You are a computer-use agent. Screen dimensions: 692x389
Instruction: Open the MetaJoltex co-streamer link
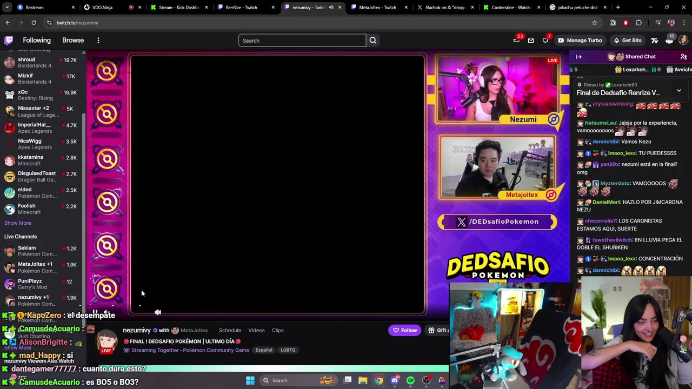tap(194, 331)
